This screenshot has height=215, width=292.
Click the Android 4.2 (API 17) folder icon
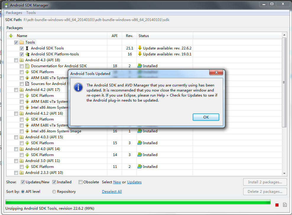pyautogui.click(x=22, y=90)
